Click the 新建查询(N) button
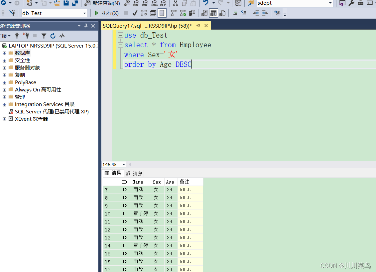This screenshot has width=376, height=272. [102, 3]
